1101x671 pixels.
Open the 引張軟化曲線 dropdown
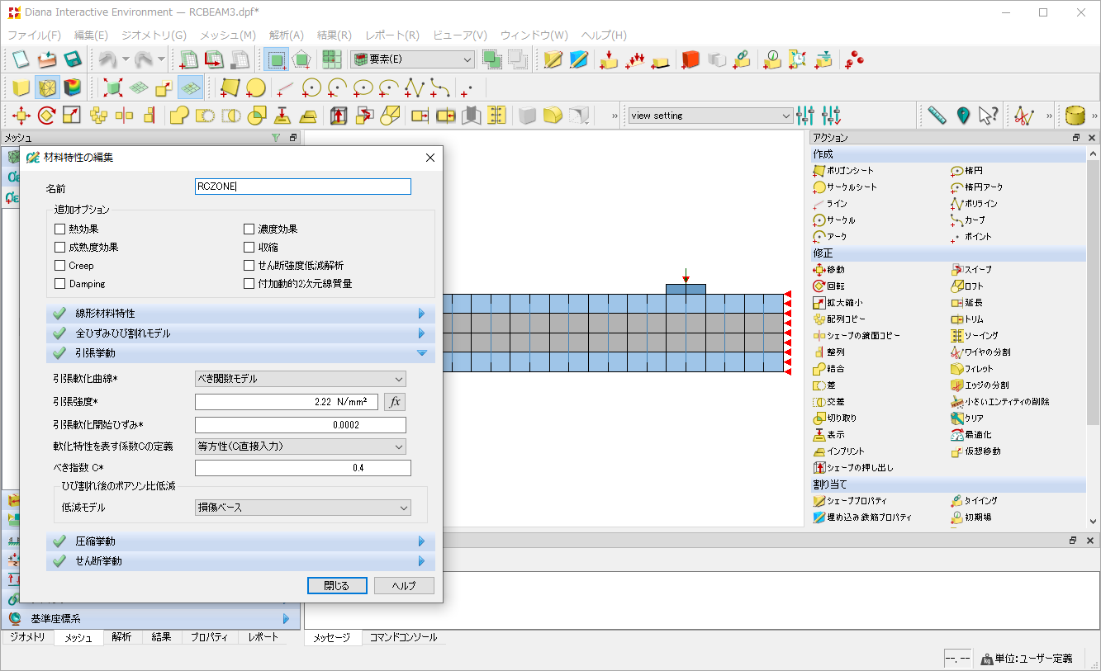[x=301, y=379]
